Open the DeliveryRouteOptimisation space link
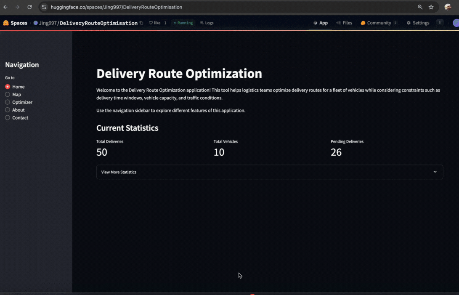This screenshot has height=295, width=459. coord(98,23)
